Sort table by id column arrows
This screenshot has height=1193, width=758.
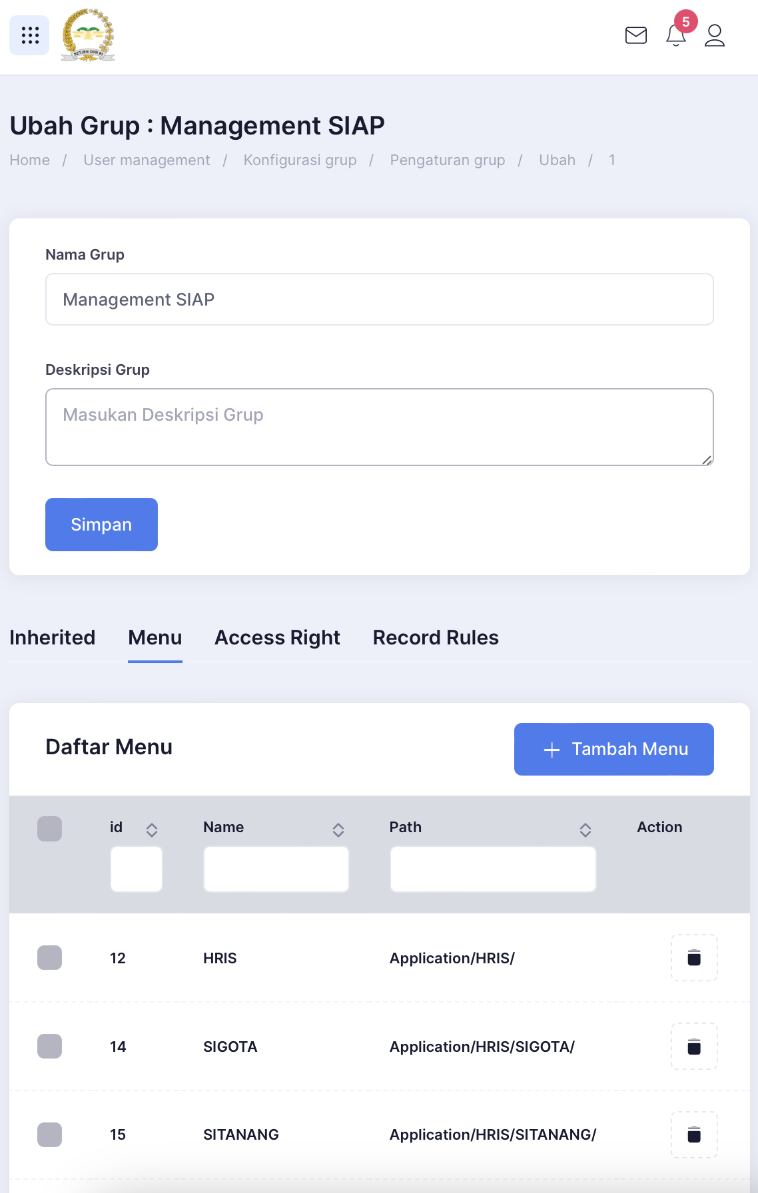click(x=152, y=830)
